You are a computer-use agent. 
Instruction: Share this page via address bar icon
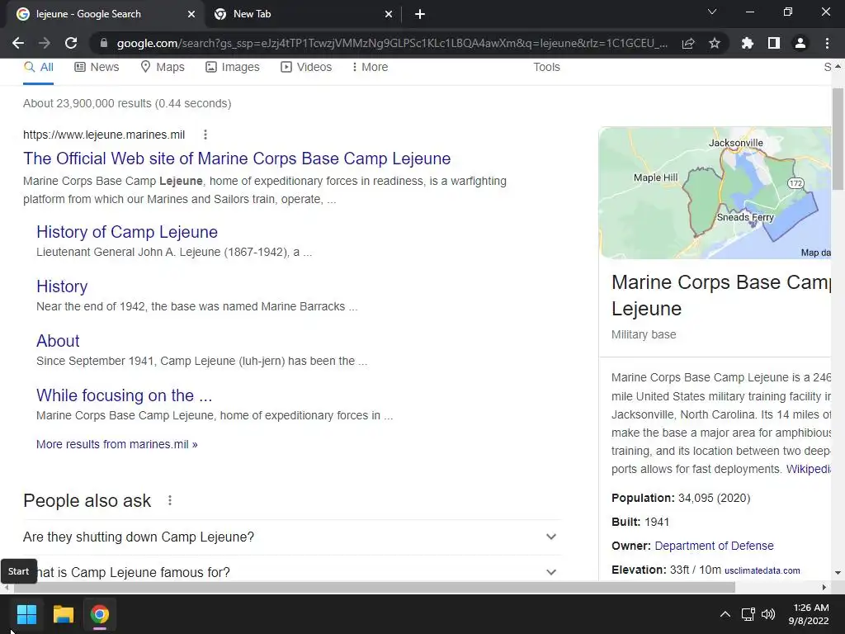pos(688,43)
